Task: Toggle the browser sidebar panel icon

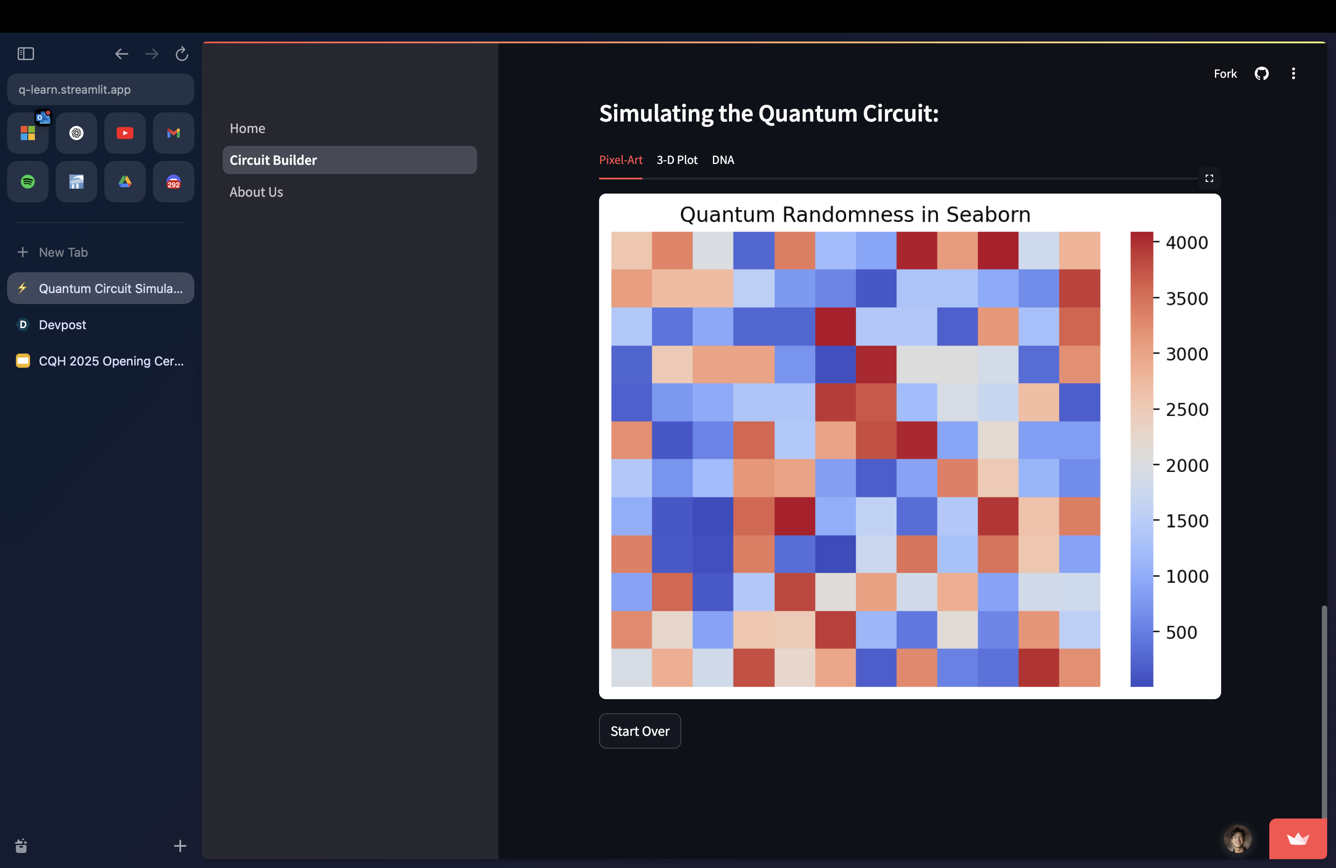Action: tap(26, 54)
